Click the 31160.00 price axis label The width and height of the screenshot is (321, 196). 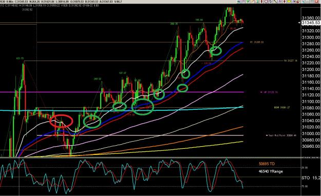click(311, 82)
